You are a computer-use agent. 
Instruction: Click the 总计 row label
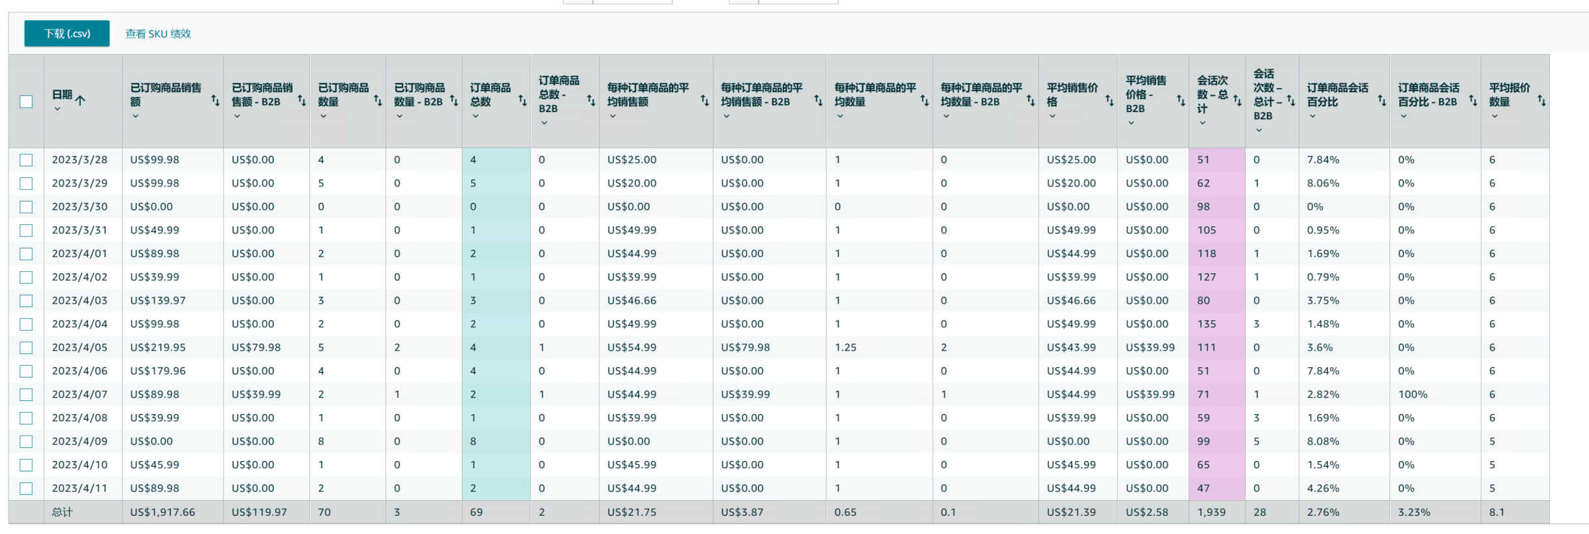(x=62, y=512)
